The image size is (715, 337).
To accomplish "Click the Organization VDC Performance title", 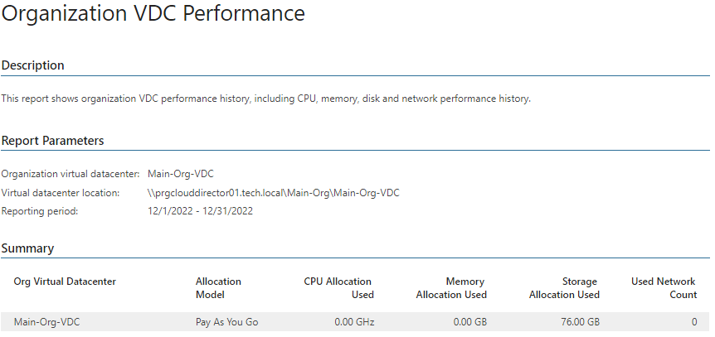I will point(153,13).
